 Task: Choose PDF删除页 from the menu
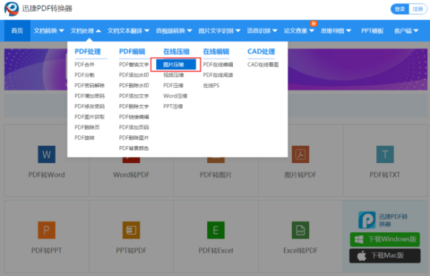click(x=87, y=127)
